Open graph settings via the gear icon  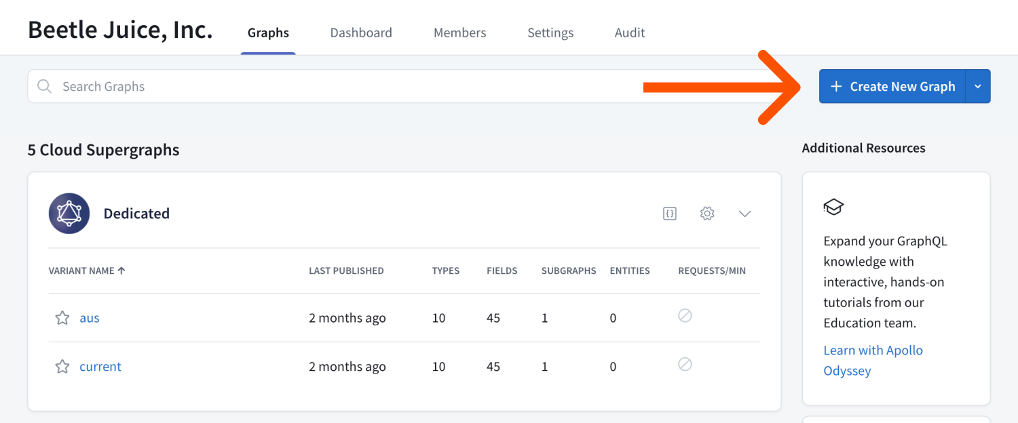point(706,213)
